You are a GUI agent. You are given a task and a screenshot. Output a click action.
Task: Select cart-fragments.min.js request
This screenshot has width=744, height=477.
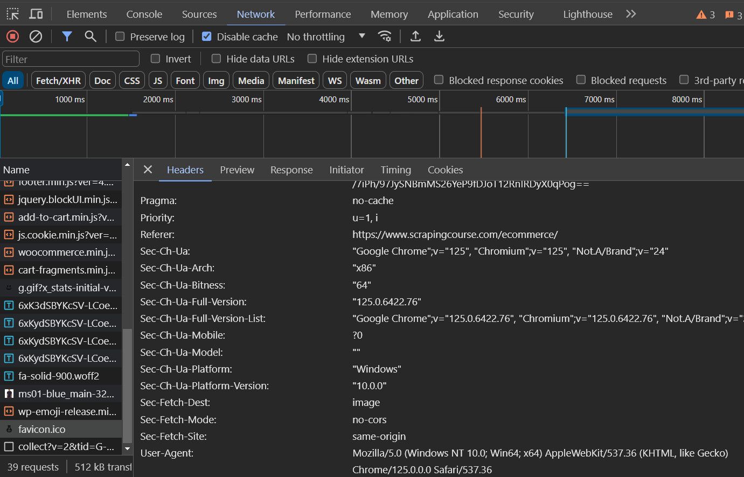[x=61, y=270]
